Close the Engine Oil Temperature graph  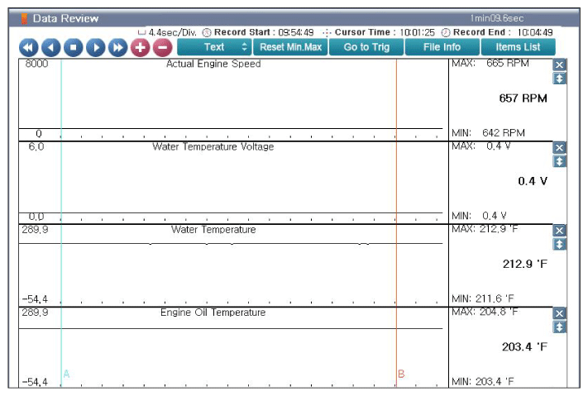coord(560,313)
